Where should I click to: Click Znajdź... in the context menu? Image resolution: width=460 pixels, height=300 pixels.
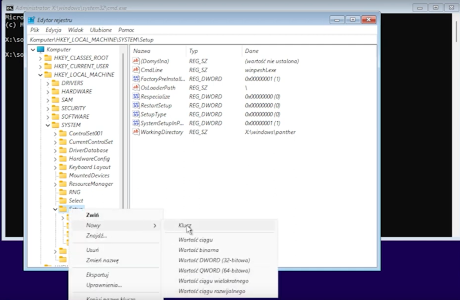coord(116,236)
